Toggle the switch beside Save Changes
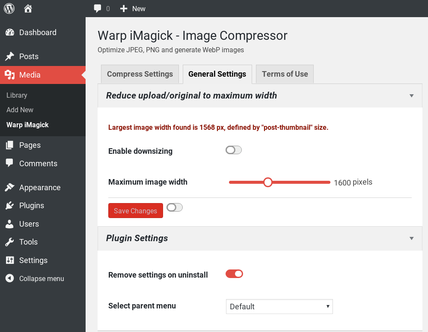The image size is (428, 332). [x=175, y=207]
